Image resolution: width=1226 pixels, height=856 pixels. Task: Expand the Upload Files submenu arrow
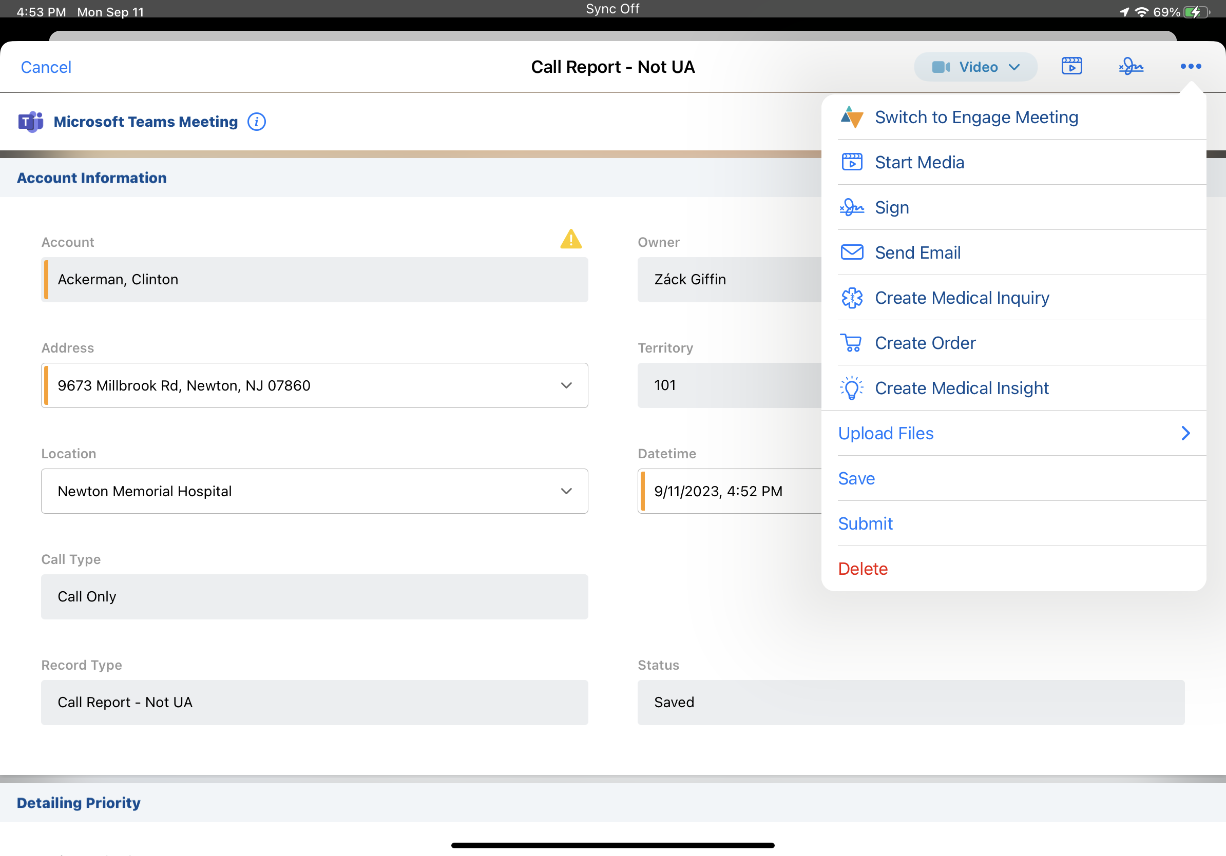tap(1185, 433)
